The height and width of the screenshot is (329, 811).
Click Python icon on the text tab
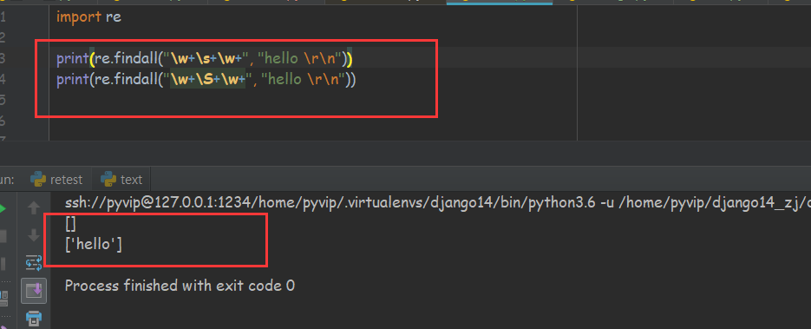coord(108,180)
